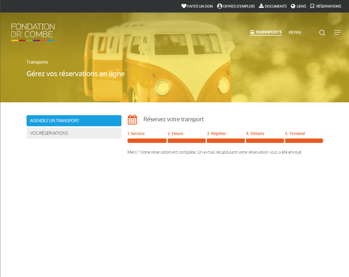
Task: Click the Agendez un transport button
Action: [74, 121]
